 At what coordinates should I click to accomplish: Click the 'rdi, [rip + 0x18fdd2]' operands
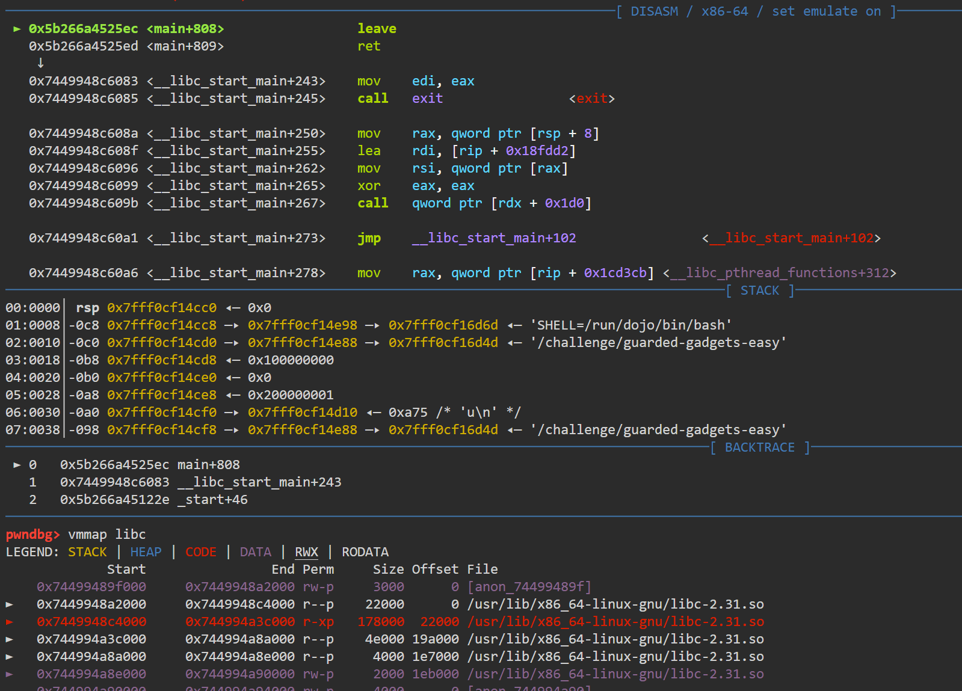(494, 151)
